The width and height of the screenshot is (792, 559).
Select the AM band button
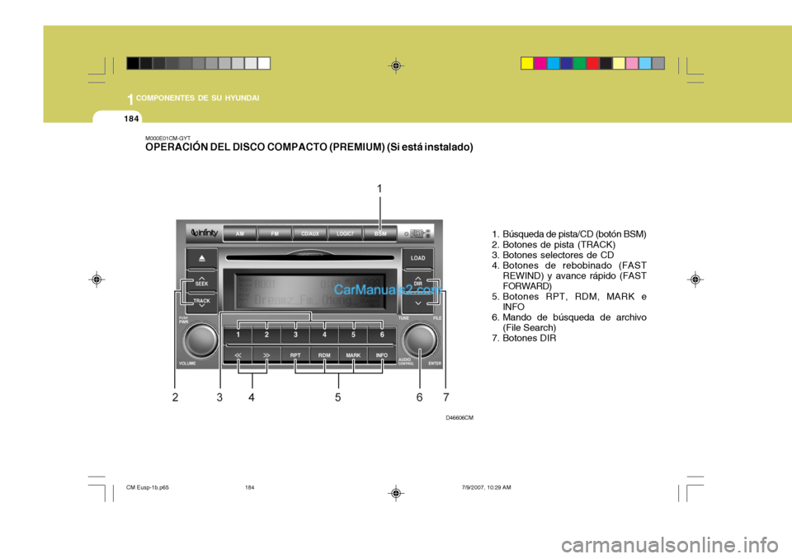(240, 234)
